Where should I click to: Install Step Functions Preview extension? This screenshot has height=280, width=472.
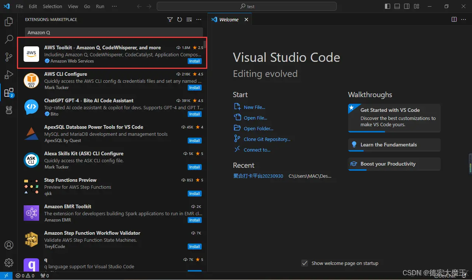tap(194, 194)
